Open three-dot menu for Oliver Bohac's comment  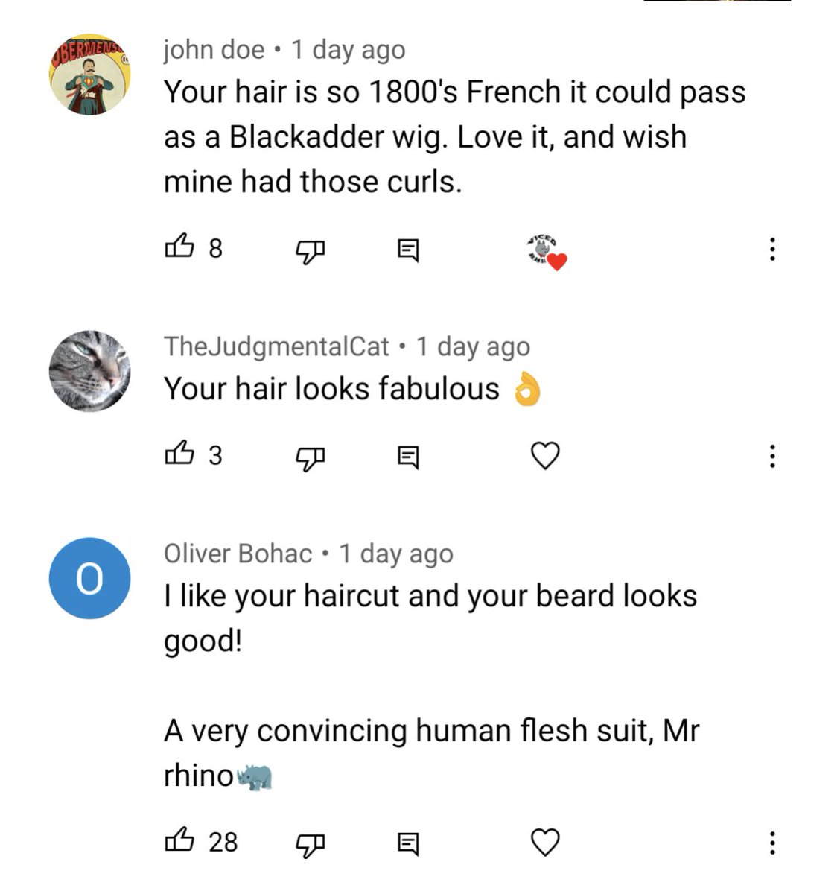772,843
